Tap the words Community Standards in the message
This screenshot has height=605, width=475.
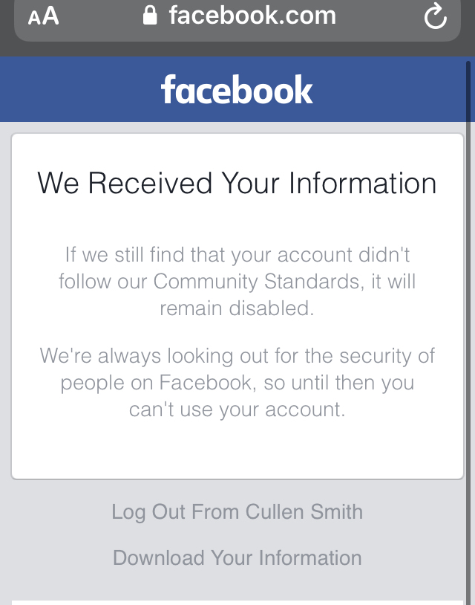[x=257, y=281]
